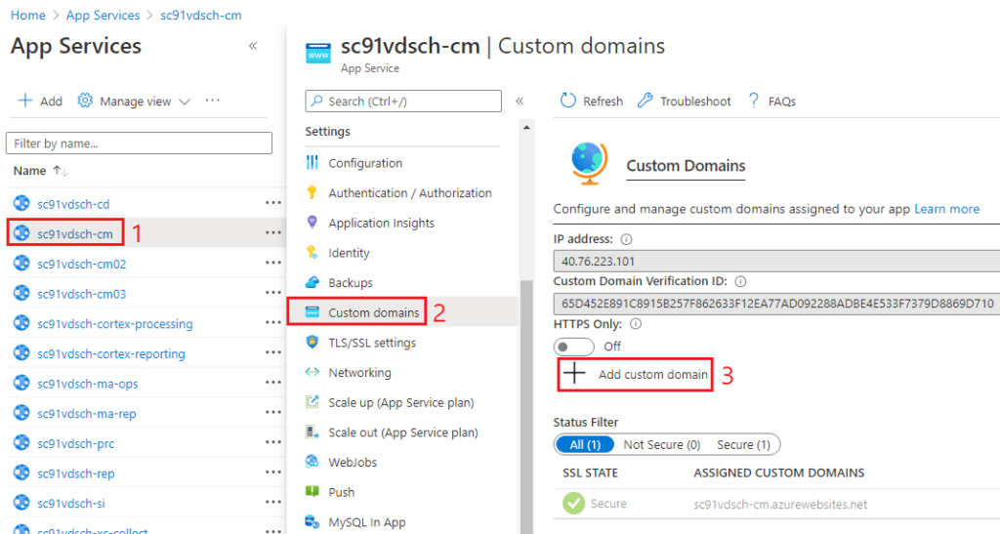Click the MySQL In App icon

click(312, 522)
